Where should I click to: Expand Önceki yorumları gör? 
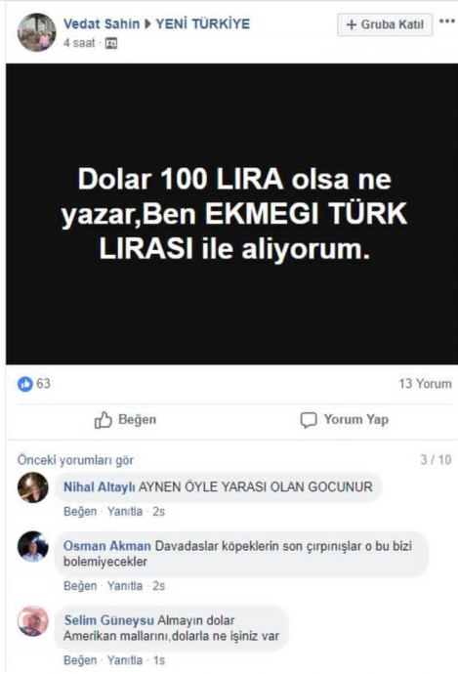coord(75,460)
